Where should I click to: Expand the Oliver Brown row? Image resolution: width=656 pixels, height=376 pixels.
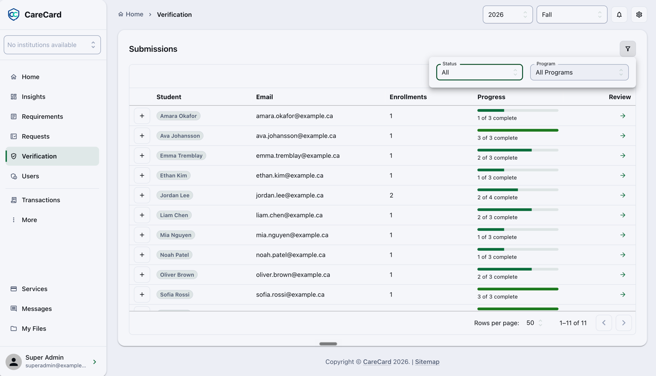point(142,275)
